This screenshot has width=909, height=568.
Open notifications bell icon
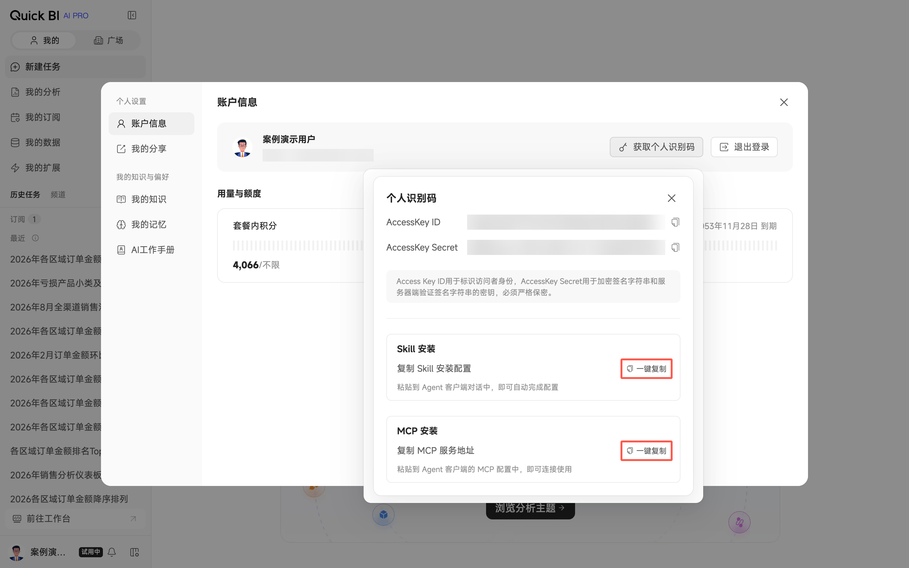[x=112, y=552]
